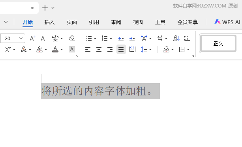Expand text effects dropdown arrow
This screenshot has width=242, height=147.
[30, 50]
